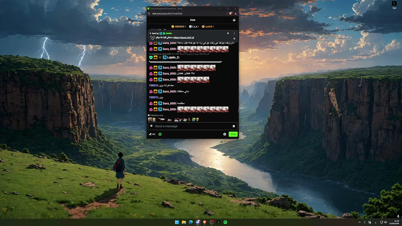Click the speech bubble icon in message box
Screen dimensions: 402x226
151,126
